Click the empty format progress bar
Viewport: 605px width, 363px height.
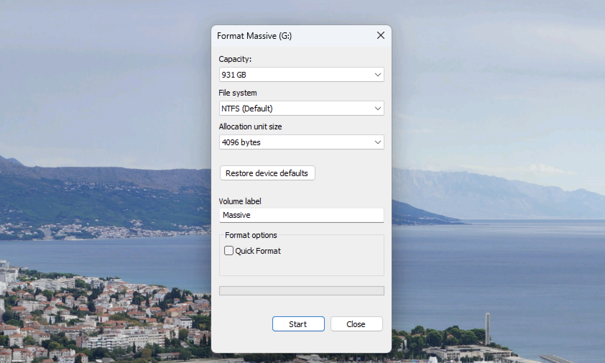click(x=301, y=291)
